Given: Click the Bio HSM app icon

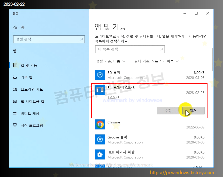Looking at the screenshot, I should tap(100, 90).
